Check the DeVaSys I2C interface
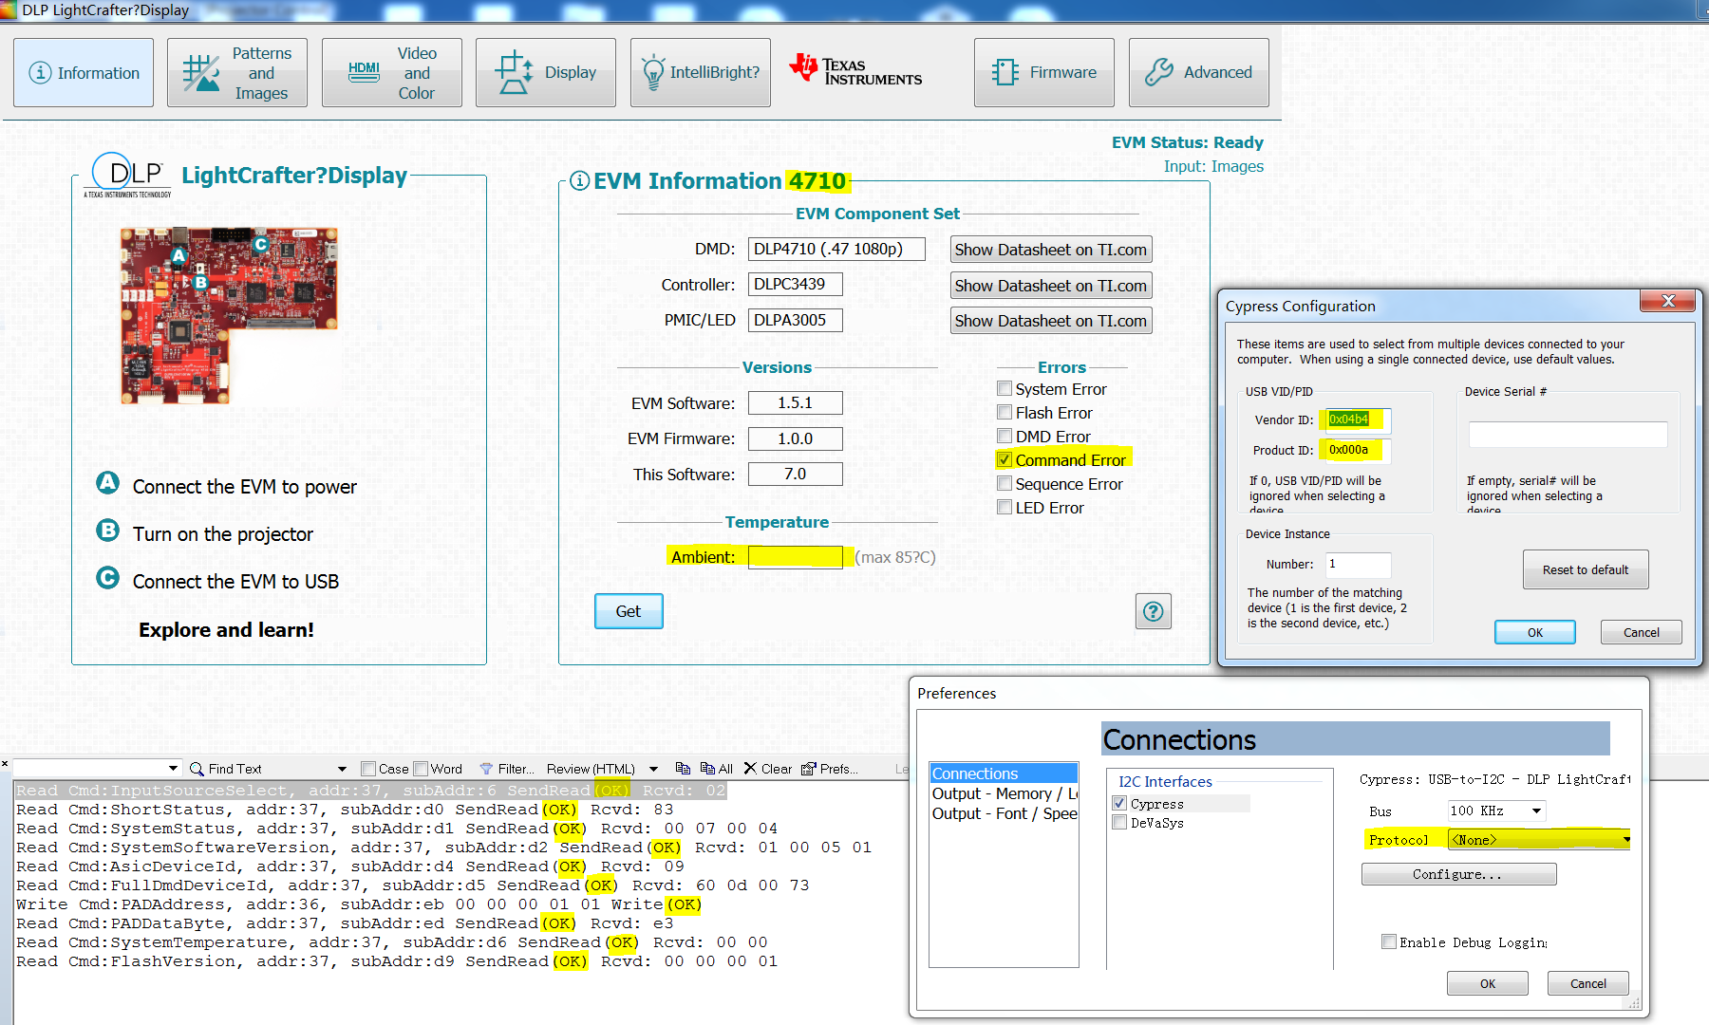This screenshot has height=1025, width=1709. (1119, 822)
